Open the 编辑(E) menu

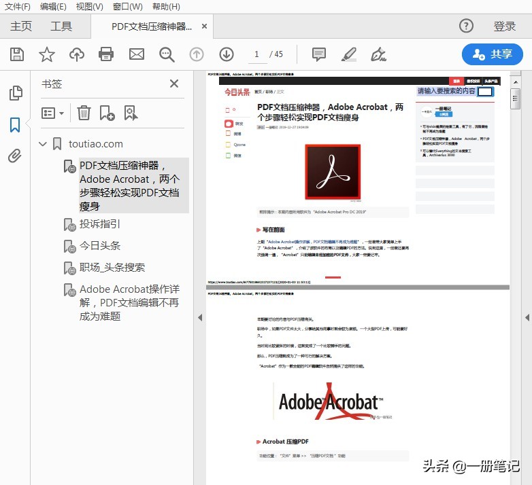[x=53, y=6]
